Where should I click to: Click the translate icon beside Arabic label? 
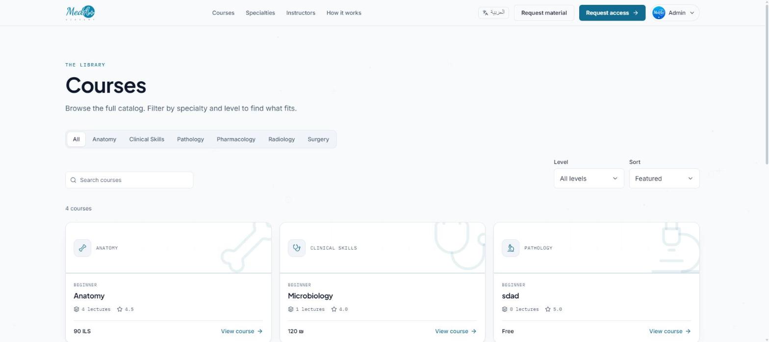[x=485, y=13]
